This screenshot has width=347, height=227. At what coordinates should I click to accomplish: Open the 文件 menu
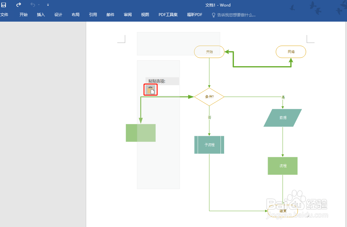[x=4, y=15]
